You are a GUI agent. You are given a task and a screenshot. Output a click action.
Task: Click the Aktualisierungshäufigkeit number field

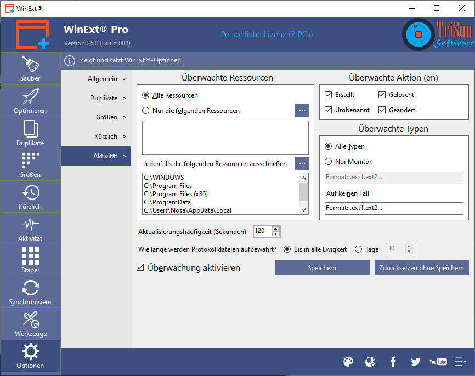coord(263,231)
